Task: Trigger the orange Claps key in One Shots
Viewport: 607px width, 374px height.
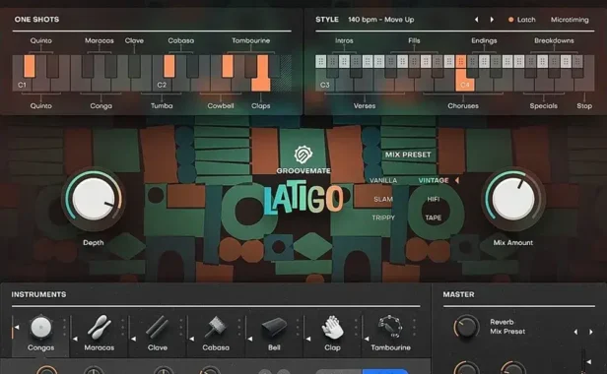Action: [261, 85]
